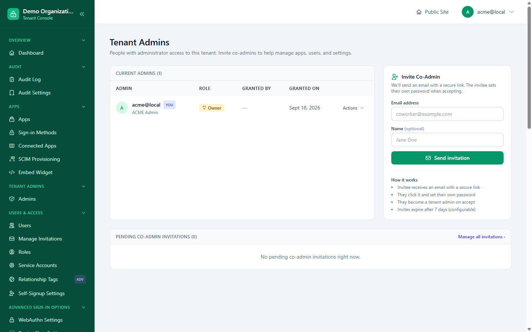The height and width of the screenshot is (332, 532).
Task: Click the Audit Log clipboard icon
Action: (x=12, y=79)
